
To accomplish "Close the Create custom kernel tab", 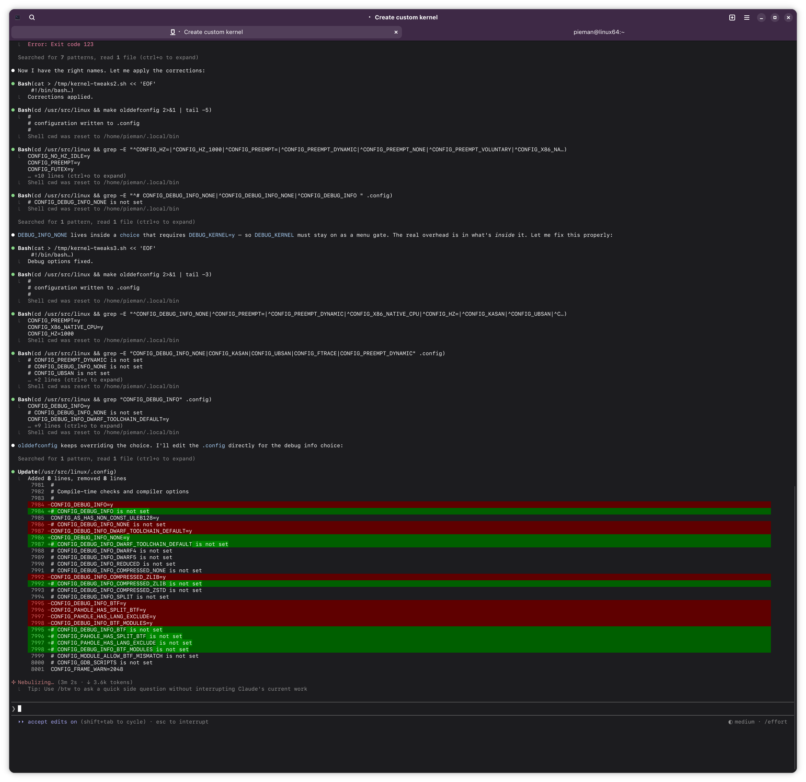I will click(396, 32).
